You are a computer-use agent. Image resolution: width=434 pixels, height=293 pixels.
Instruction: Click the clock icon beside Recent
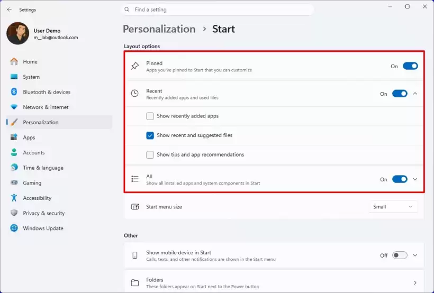(x=135, y=94)
